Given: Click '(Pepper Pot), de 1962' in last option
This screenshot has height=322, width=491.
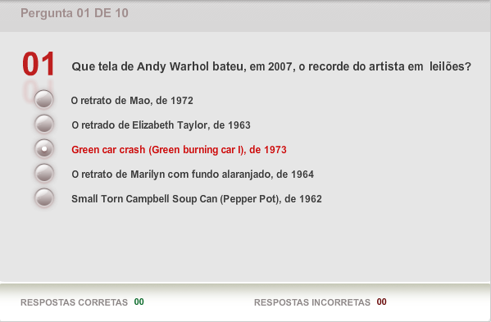Looking at the screenshot, I should coord(271,199).
